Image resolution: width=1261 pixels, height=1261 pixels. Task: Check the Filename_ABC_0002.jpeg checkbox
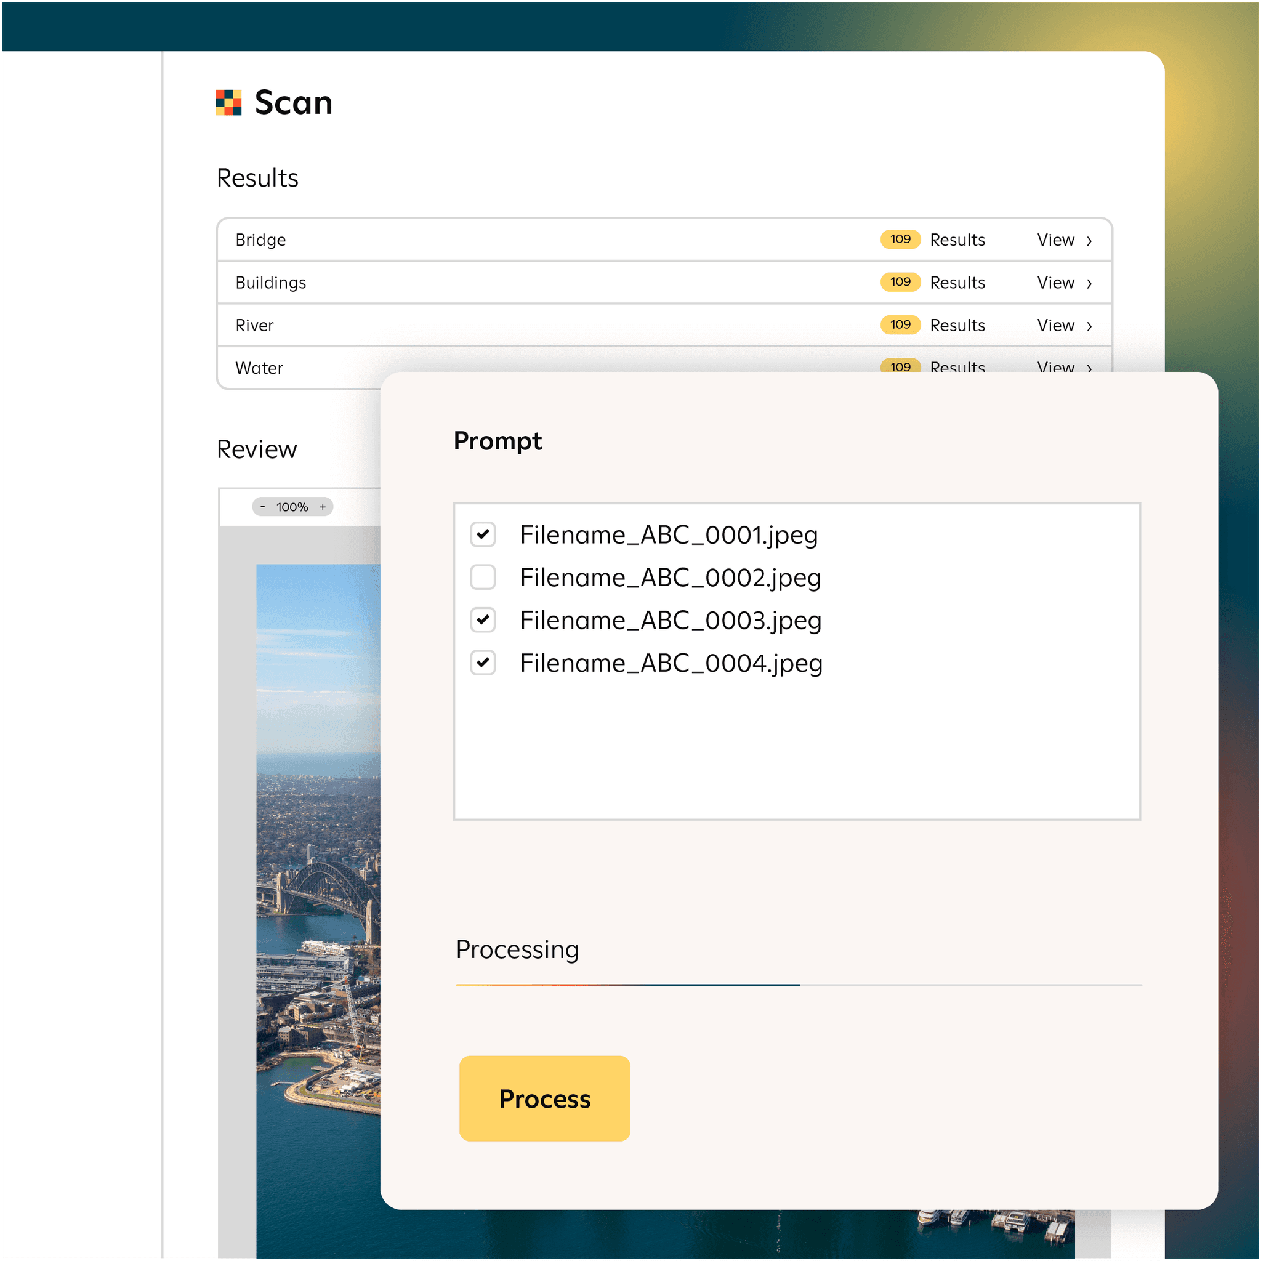click(x=483, y=578)
